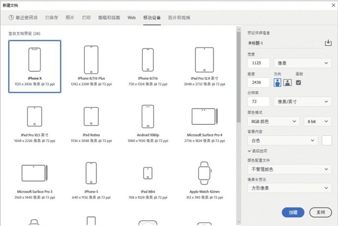
Task: Select the iPhone X preset icon
Action: pyautogui.click(x=35, y=59)
